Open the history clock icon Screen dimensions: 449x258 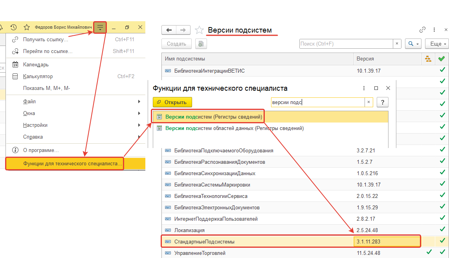13,27
